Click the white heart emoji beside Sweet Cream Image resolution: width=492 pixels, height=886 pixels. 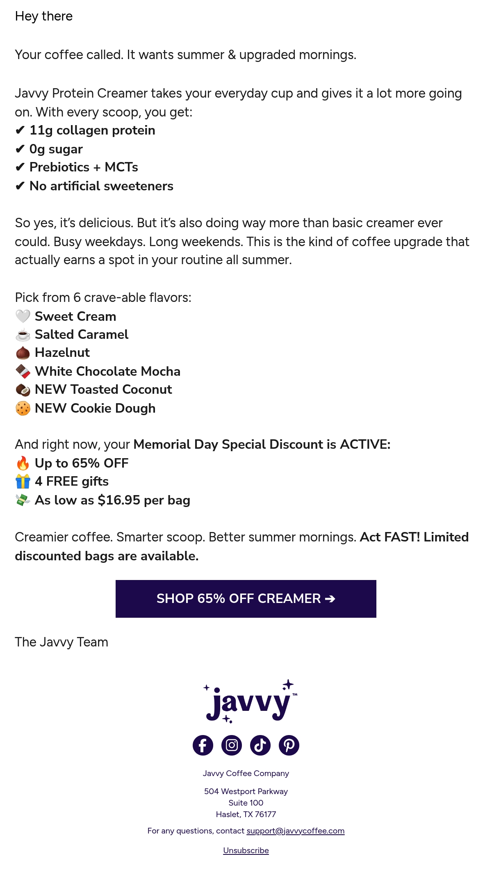[23, 316]
